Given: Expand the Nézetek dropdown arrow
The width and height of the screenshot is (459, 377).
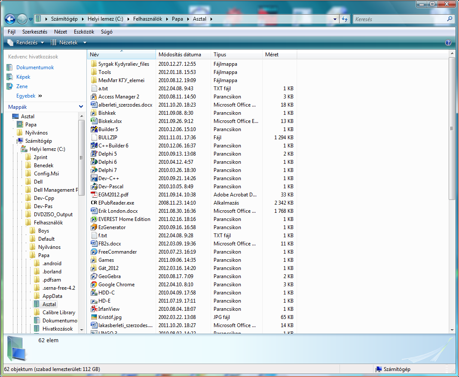Looking at the screenshot, I should pyautogui.click(x=85, y=43).
